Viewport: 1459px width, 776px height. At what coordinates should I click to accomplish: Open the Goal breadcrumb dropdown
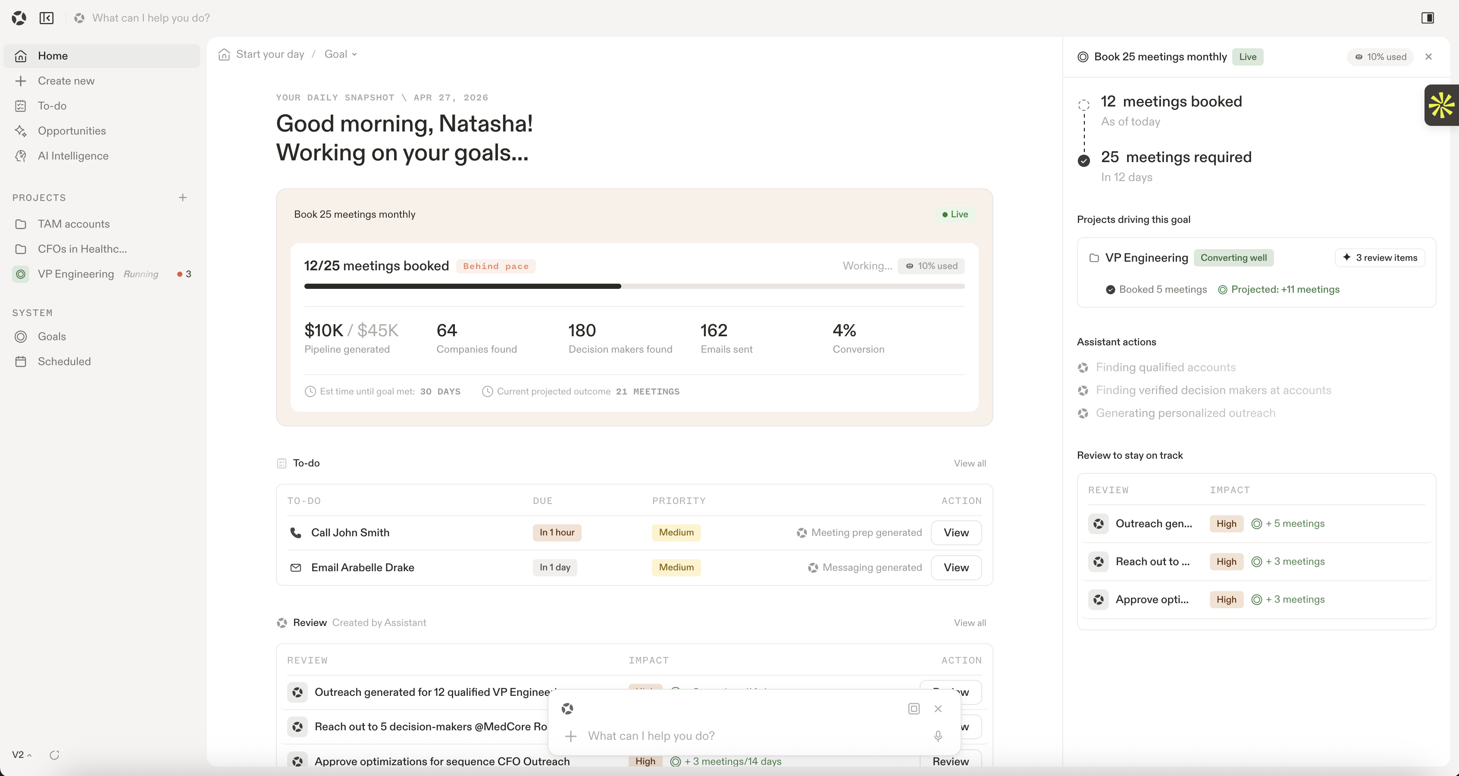(x=341, y=54)
